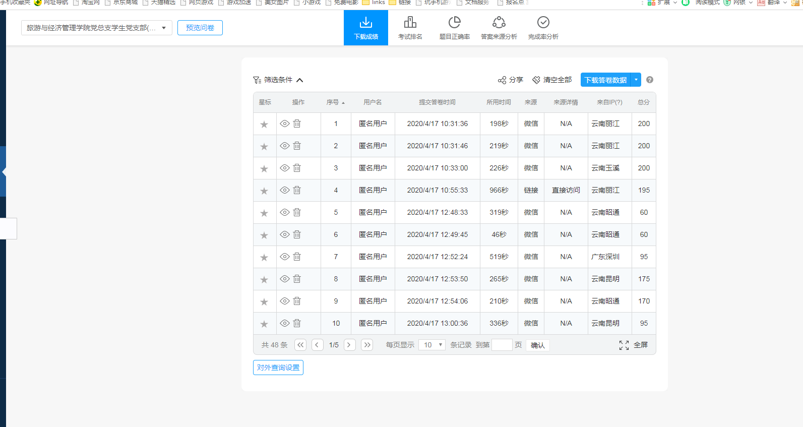Viewport: 803px width, 427px height.
Task: Switch to 考试排名 tab
Action: (410, 28)
